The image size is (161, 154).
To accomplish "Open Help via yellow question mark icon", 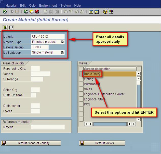I will point(105,12).
